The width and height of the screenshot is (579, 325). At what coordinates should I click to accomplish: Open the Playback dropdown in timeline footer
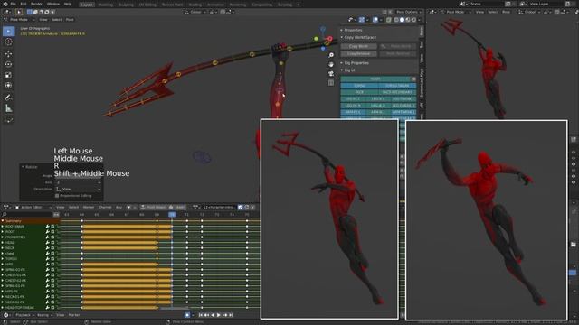(24, 315)
